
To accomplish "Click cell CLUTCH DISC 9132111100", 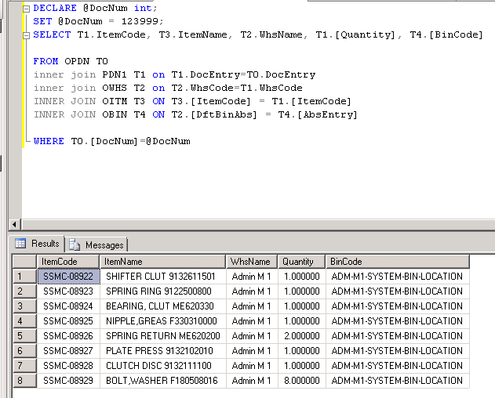I will (163, 366).
